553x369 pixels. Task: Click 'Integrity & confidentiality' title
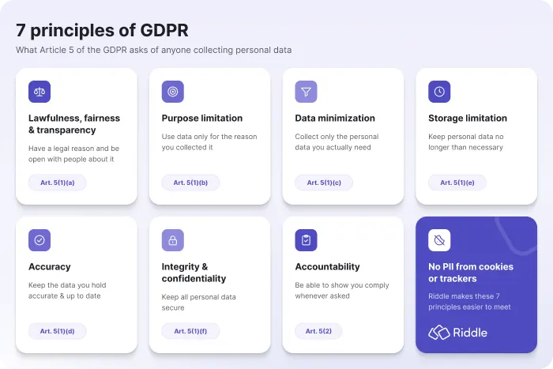(194, 273)
